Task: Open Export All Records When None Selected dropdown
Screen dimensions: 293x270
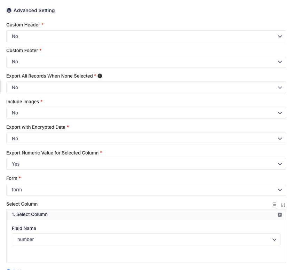Action: point(146,87)
